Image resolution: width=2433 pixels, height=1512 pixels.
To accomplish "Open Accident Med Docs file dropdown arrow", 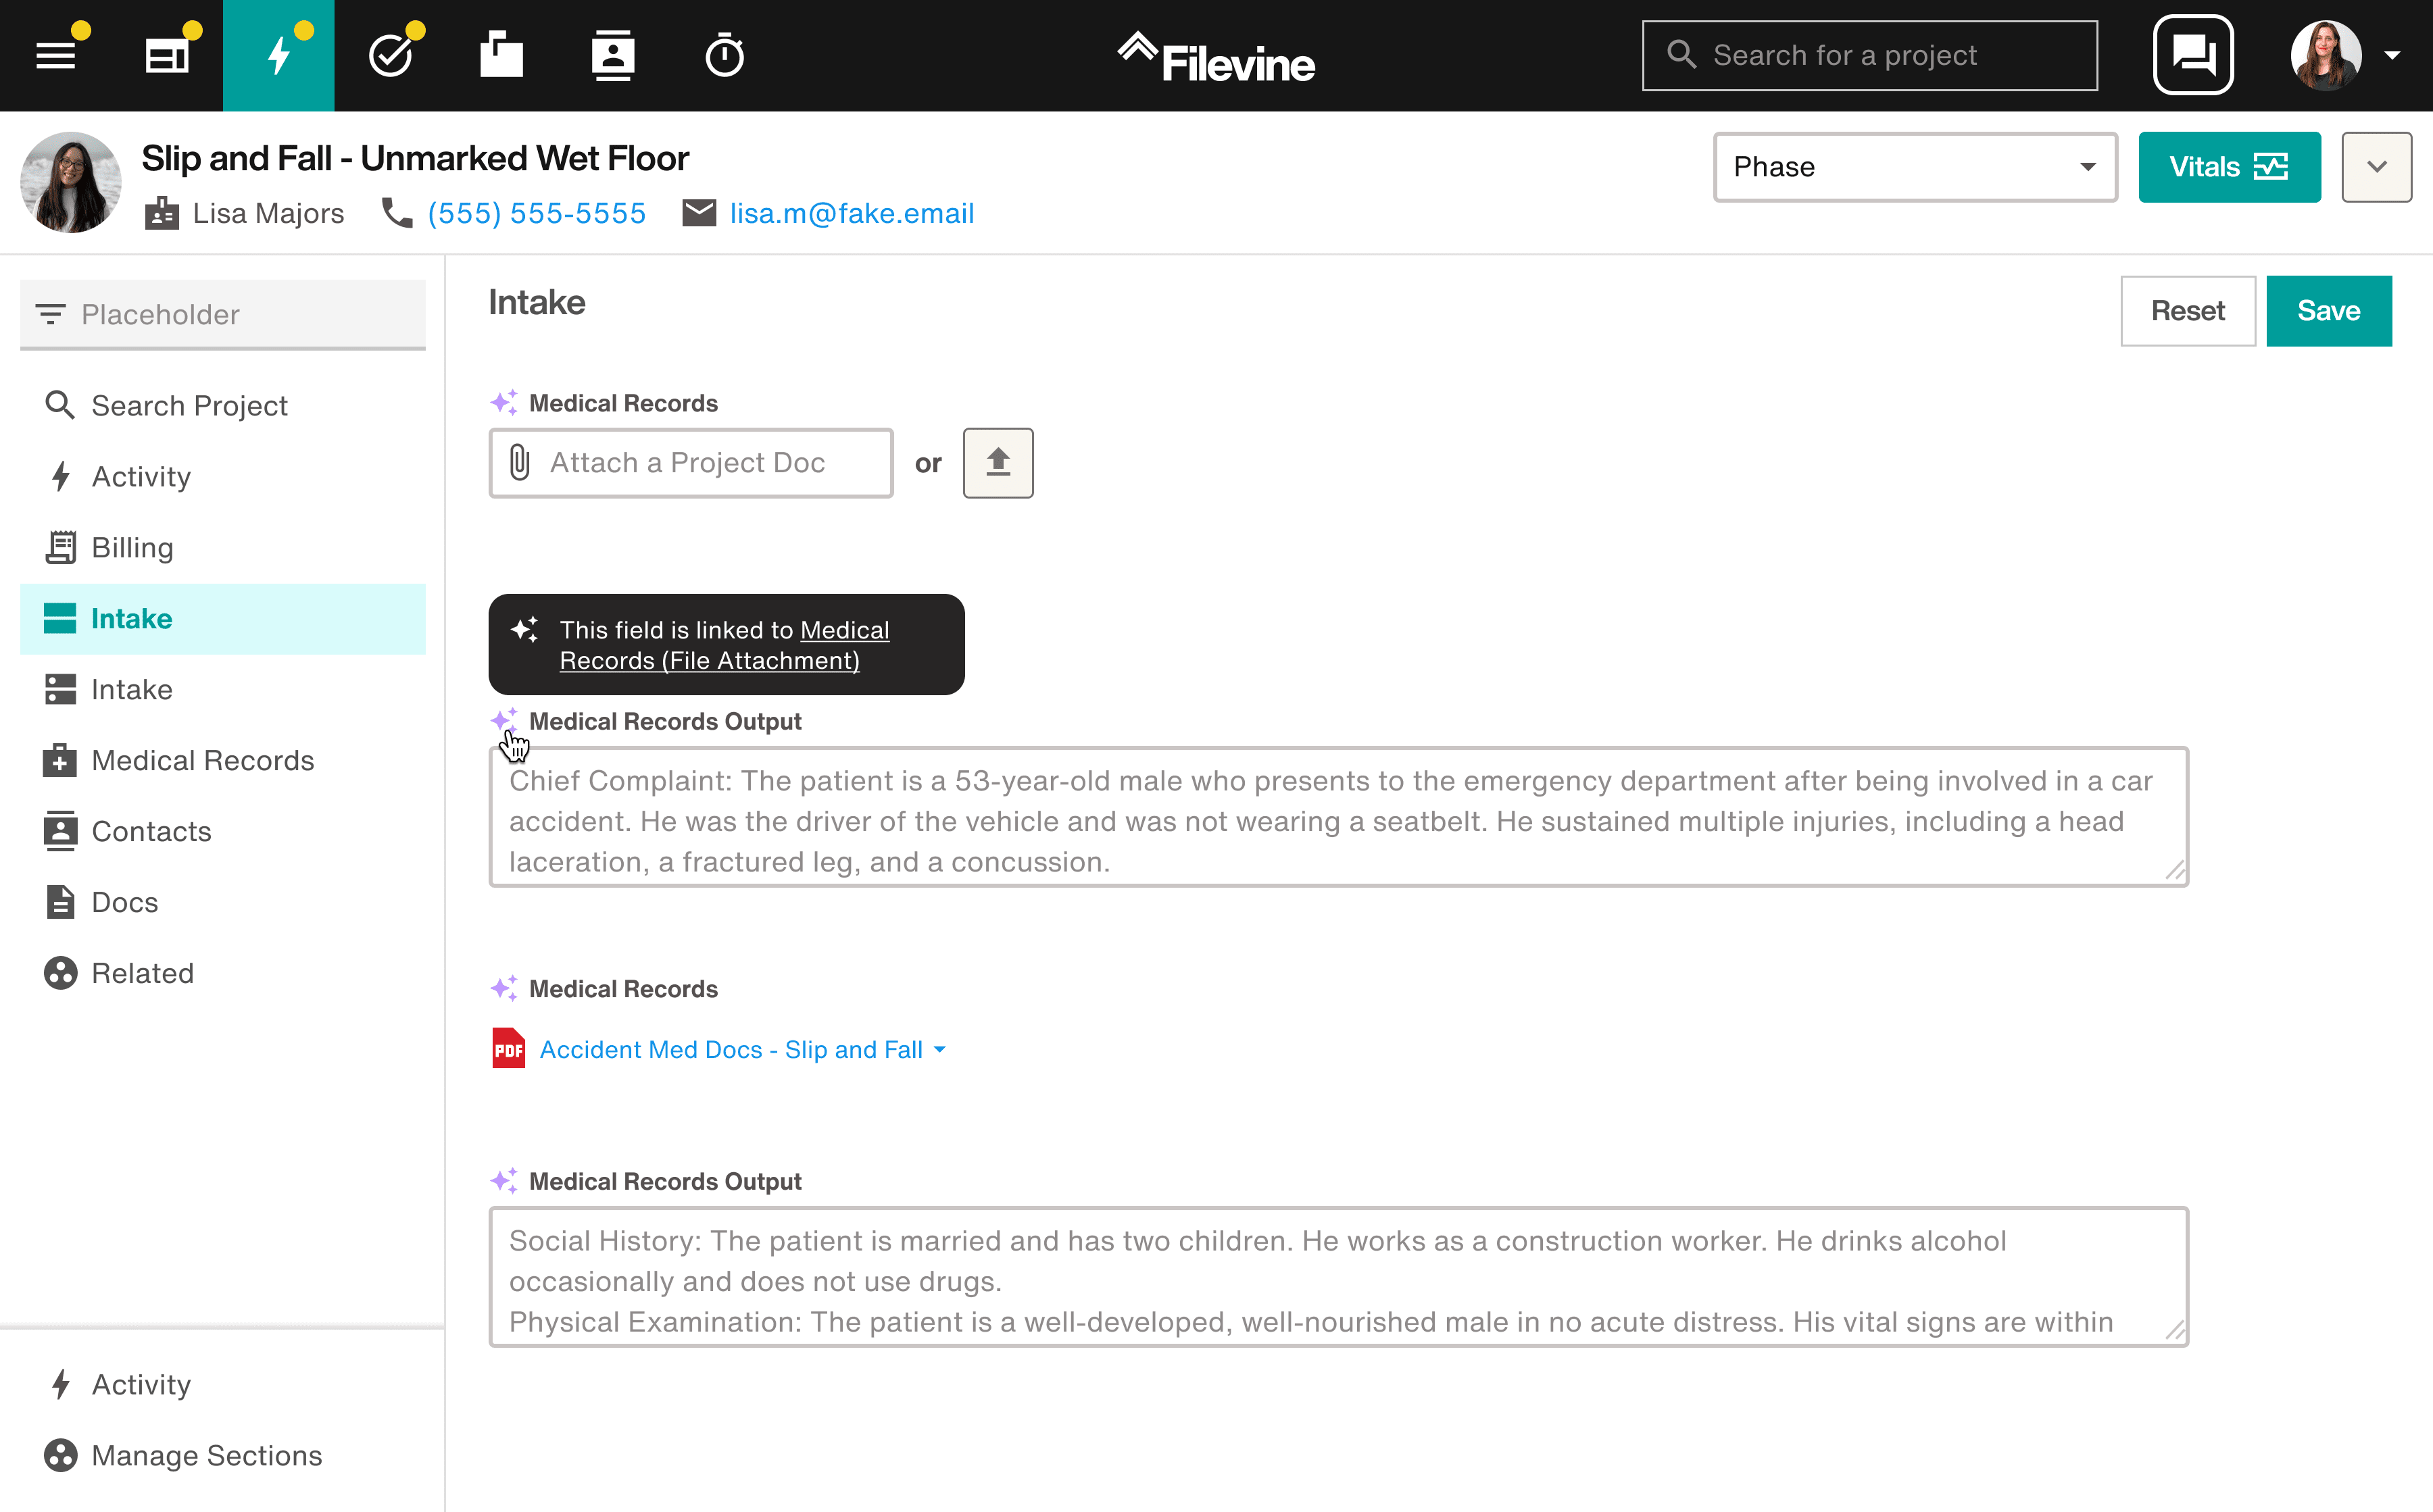I will point(940,1050).
